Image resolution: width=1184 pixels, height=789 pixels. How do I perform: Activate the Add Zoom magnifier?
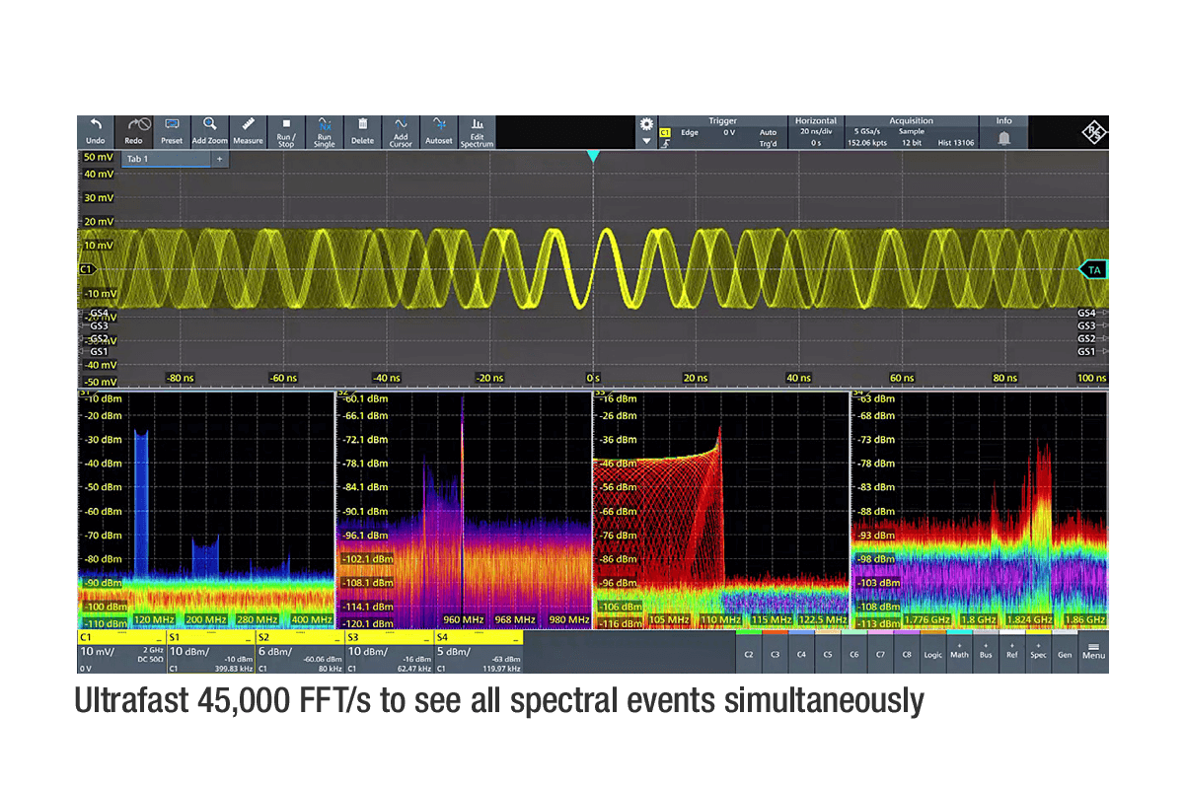point(209,124)
